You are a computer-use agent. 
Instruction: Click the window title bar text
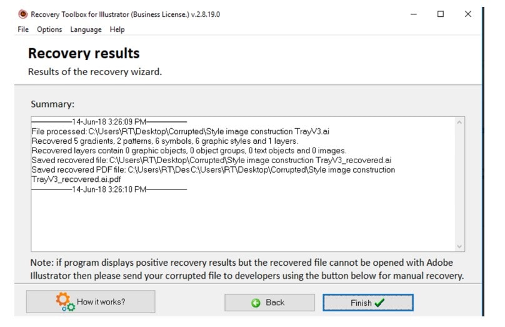(125, 14)
